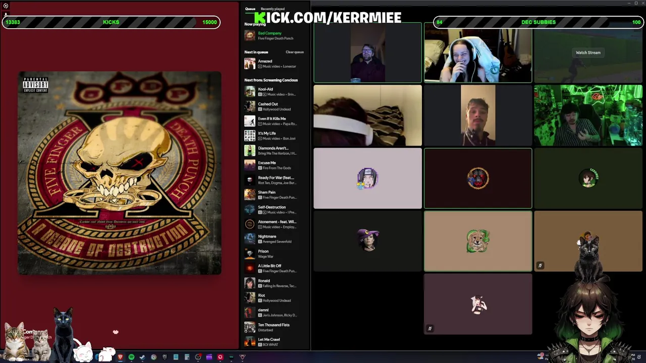This screenshot has width=646, height=363.
Task: Click 'Next from: Screaming Concious' heading
Action: (x=271, y=80)
